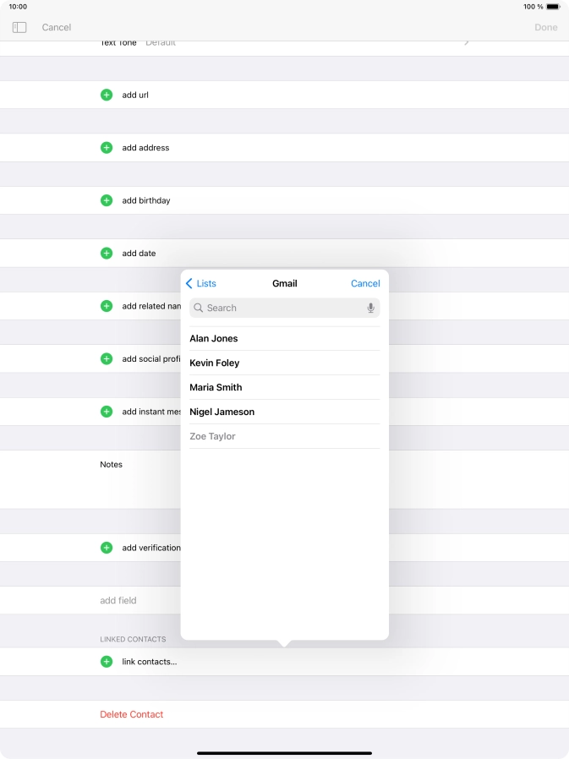
Task: Tap the green plus beside add verification
Action: (x=107, y=548)
